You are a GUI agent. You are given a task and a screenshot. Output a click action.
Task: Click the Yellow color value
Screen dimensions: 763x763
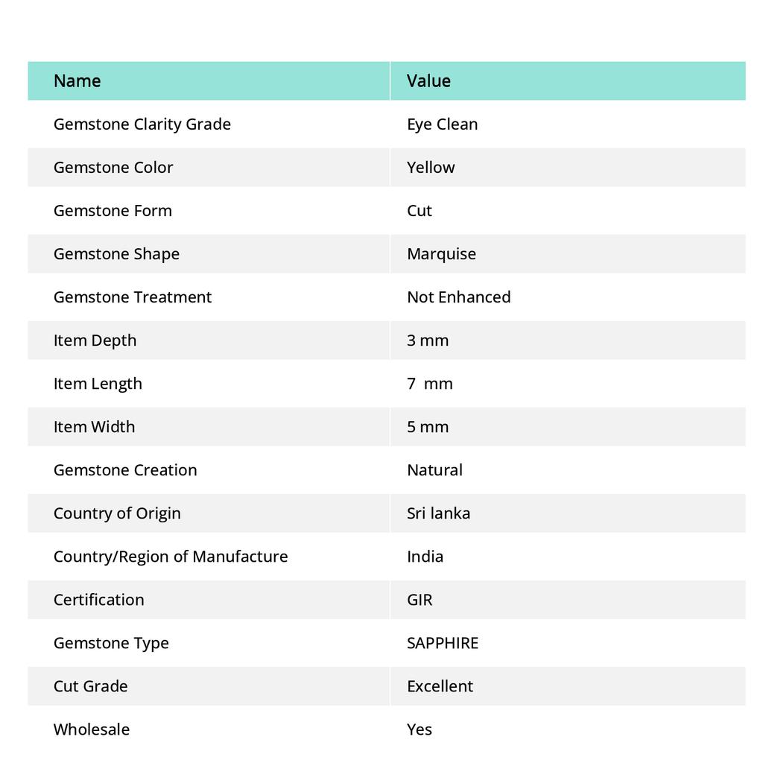(431, 168)
